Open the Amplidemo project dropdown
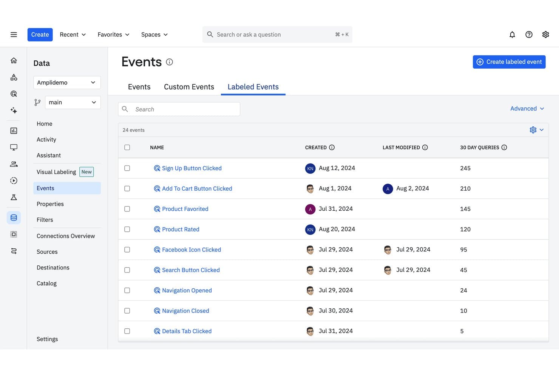This screenshot has height=372, width=559. [x=67, y=83]
